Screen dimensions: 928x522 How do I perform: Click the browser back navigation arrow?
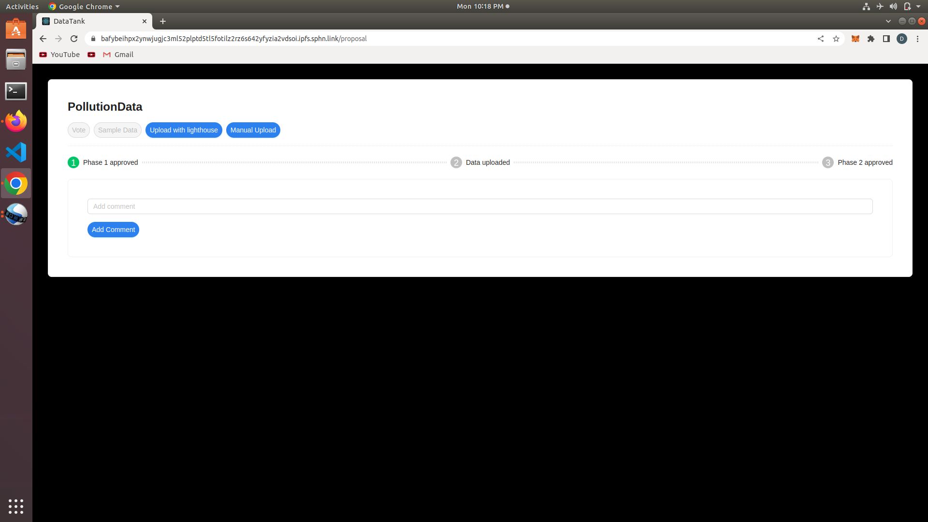43,38
